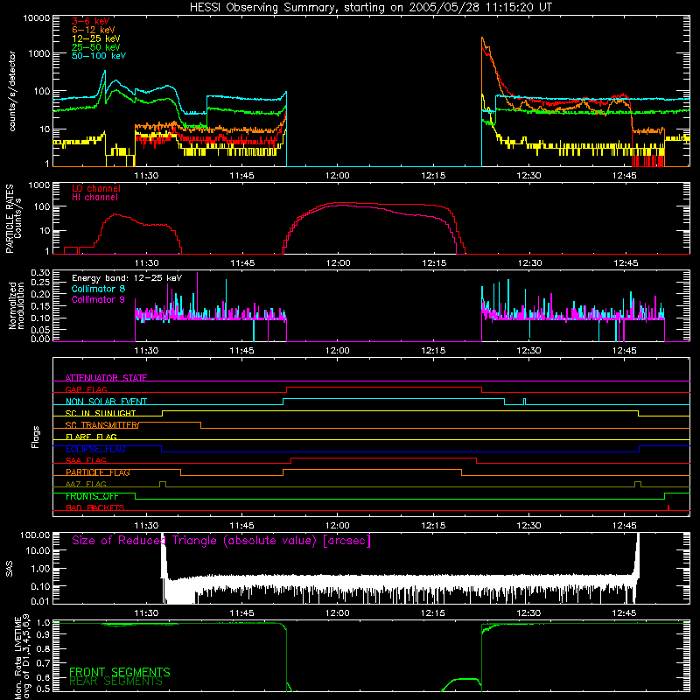This screenshot has height=700, width=700.
Task: Select the Collimator 8 legend label
Action: click(98, 289)
